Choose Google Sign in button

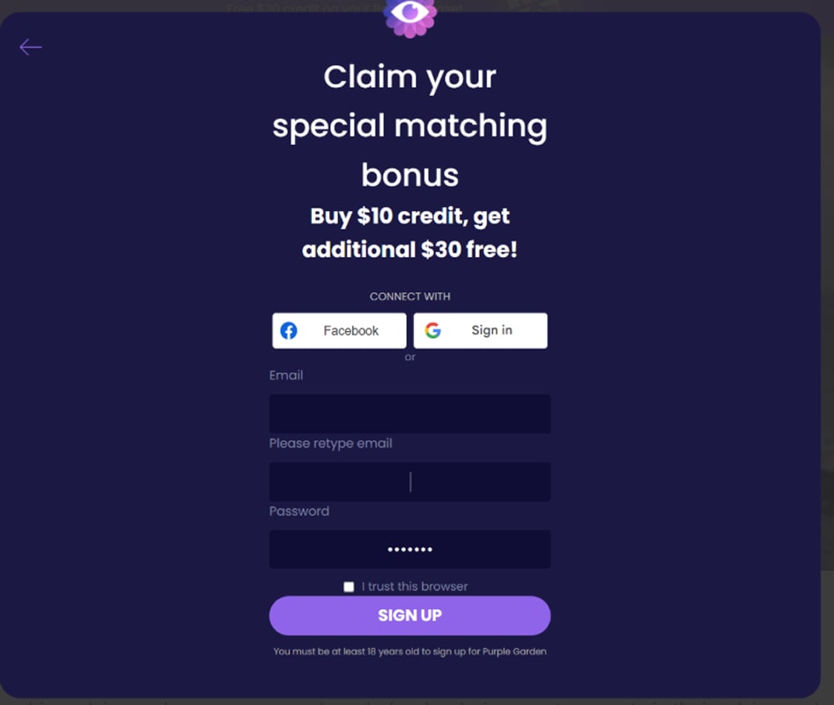click(x=480, y=331)
